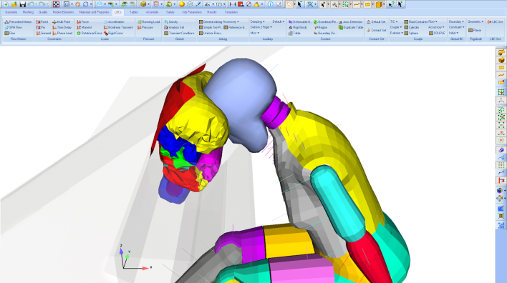Click the Undo arrow icon
Screen dimensions: 507x283
point(31,4)
